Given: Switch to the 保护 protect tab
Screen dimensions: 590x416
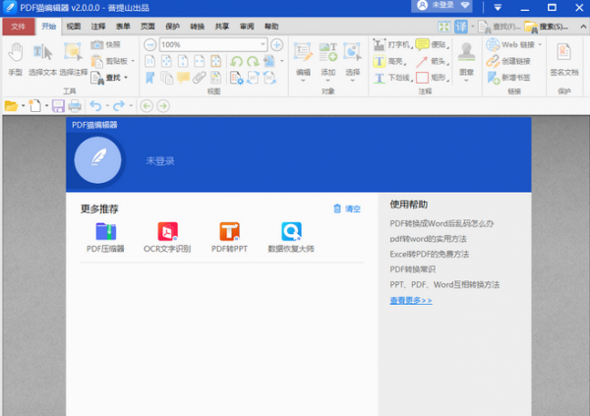Looking at the screenshot, I should click(172, 27).
